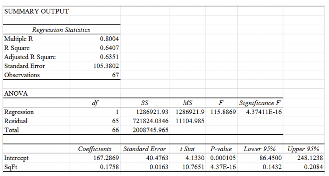This screenshot has width=329, height=176.
Task: Select the P-value column header
Action: (x=221, y=149)
